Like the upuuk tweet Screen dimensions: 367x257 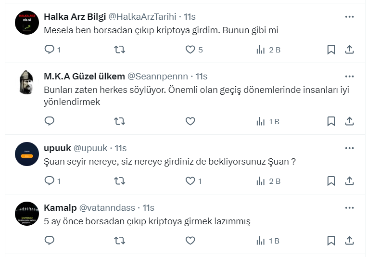point(190,181)
